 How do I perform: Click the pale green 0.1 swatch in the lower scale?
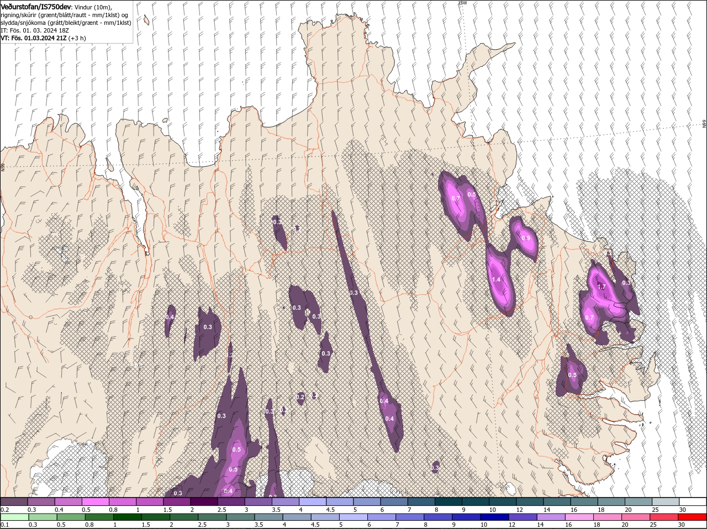[14, 517]
